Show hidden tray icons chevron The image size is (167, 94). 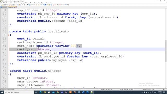142,92
